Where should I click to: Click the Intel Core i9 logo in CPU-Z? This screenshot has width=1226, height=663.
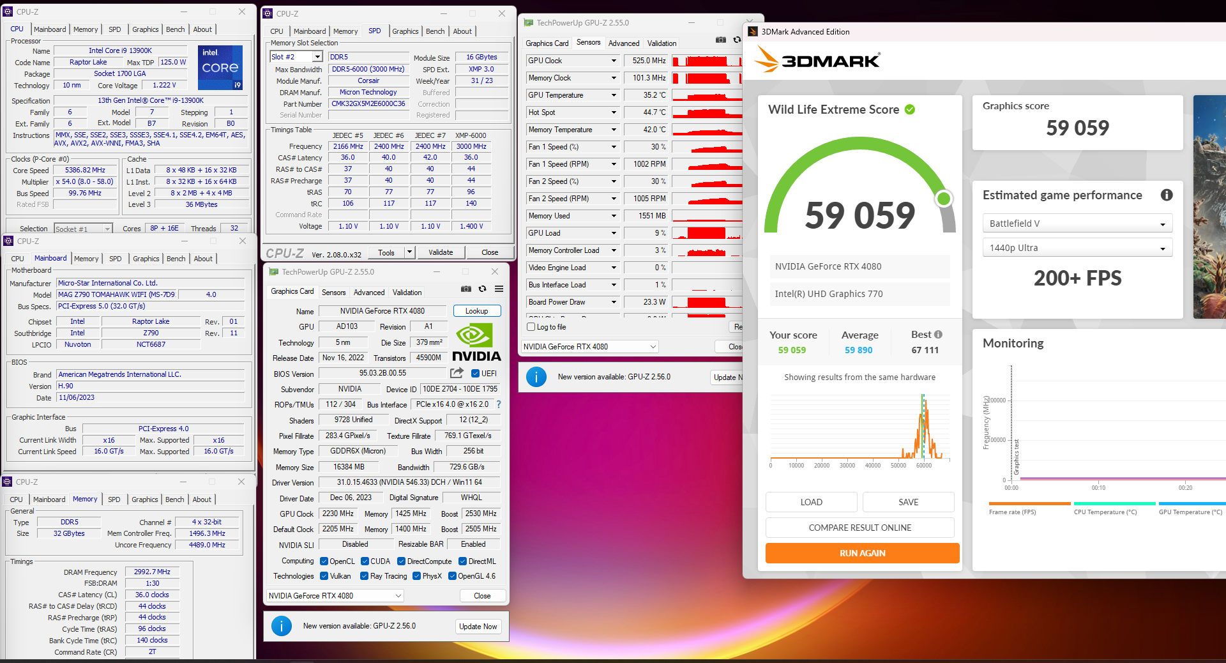point(220,67)
